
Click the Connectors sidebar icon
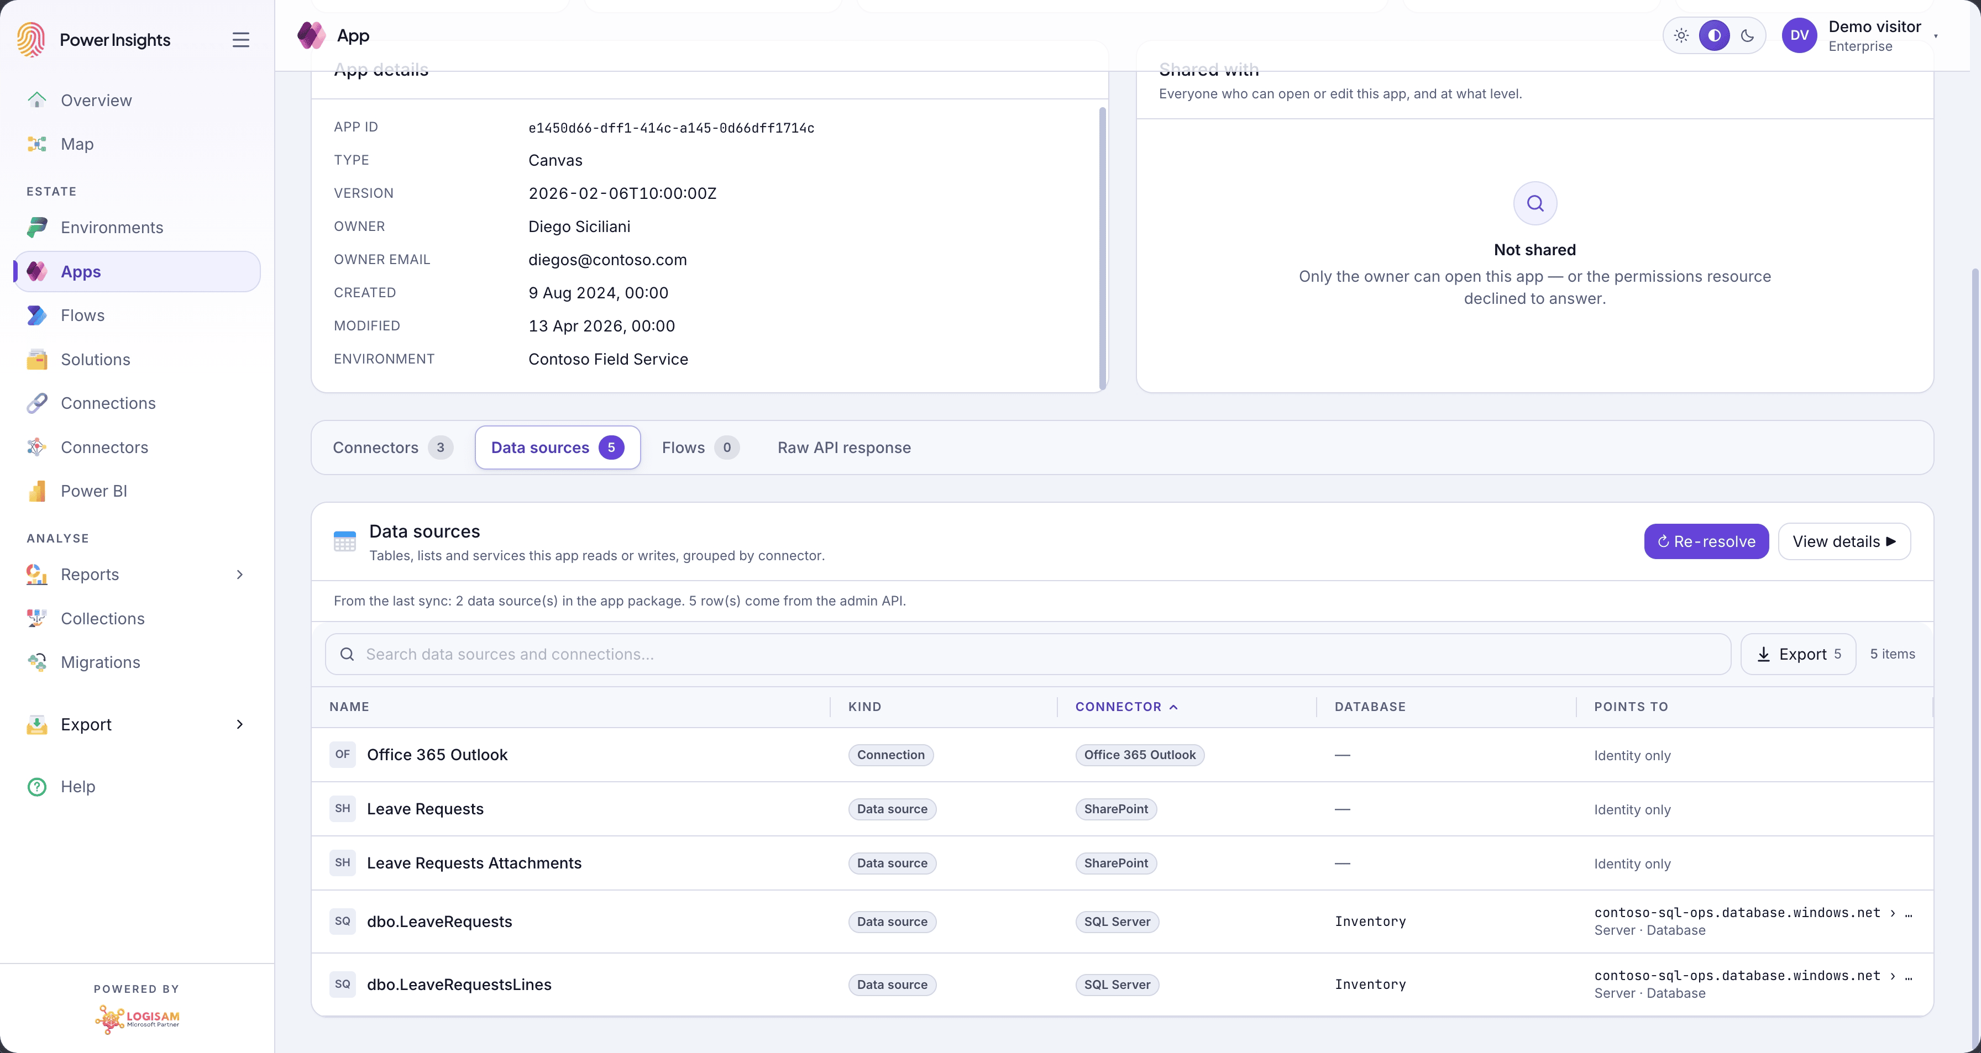[x=37, y=446]
